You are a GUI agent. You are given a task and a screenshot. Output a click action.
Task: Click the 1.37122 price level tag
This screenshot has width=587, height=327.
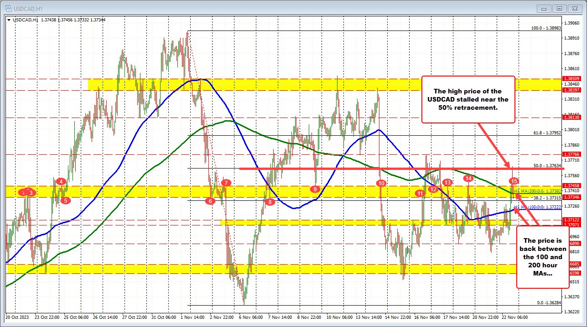pos(572,220)
